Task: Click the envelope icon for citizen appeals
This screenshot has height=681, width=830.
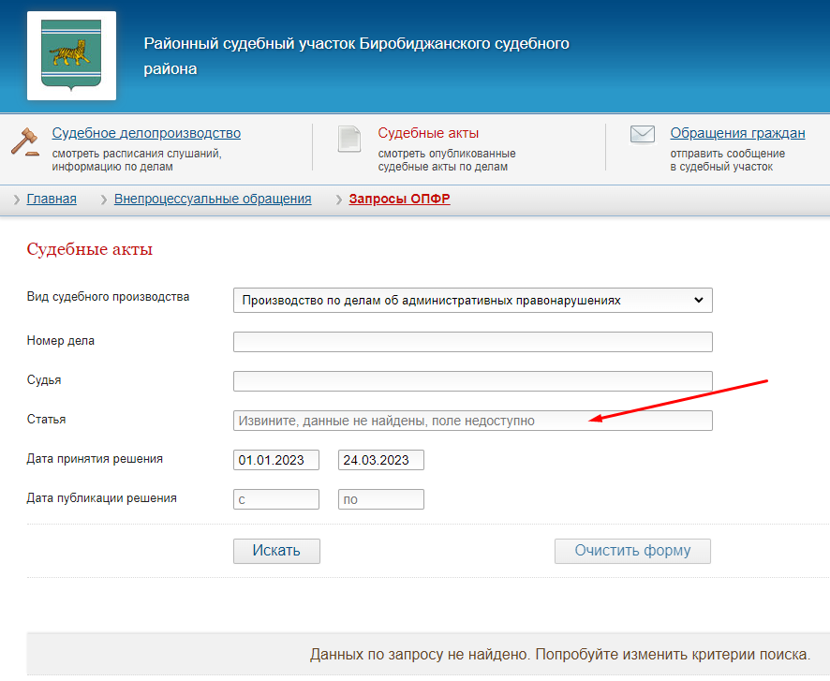Action: click(642, 135)
